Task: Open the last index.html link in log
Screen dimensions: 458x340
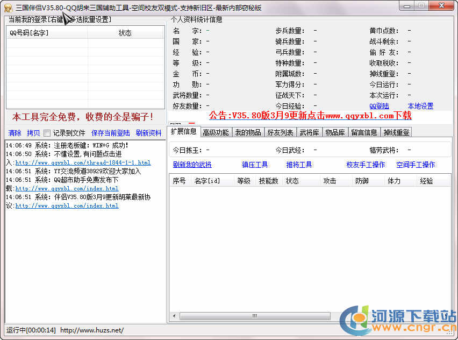Action: 67,206
